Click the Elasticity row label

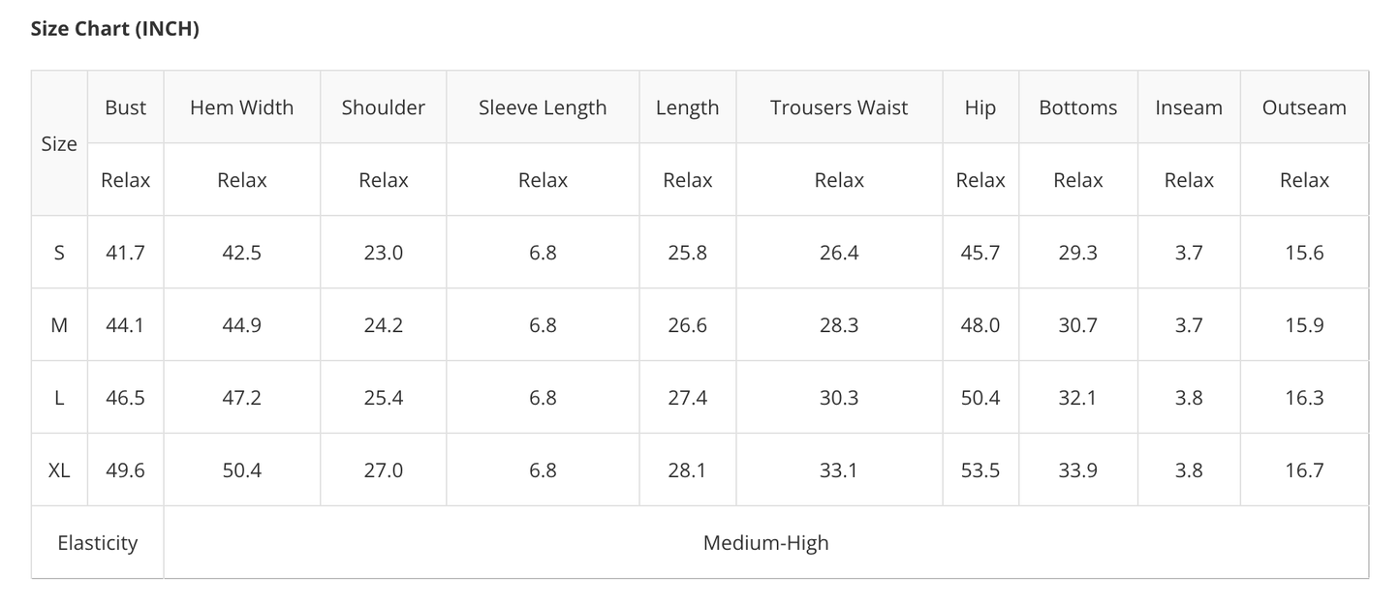[97, 543]
